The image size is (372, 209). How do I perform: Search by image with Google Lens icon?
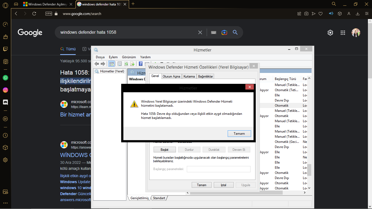(x=224, y=32)
